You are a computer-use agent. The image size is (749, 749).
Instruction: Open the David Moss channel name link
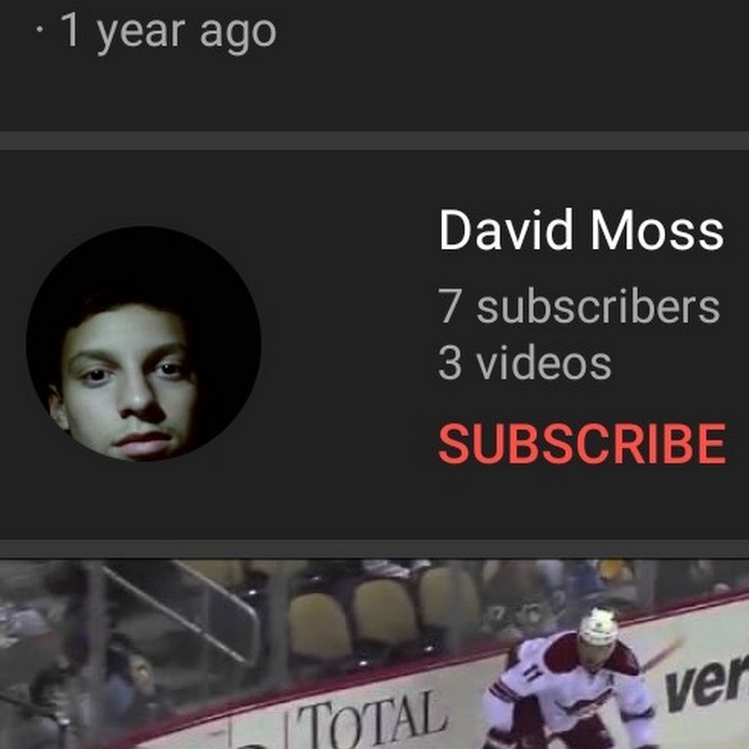(582, 230)
